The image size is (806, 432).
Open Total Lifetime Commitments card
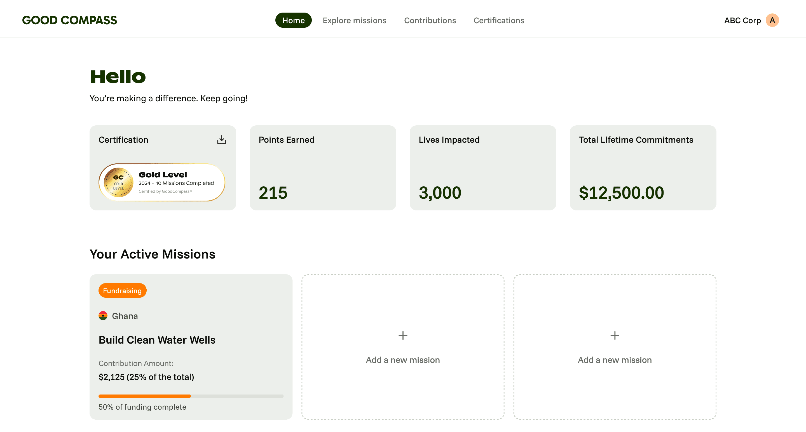(643, 168)
